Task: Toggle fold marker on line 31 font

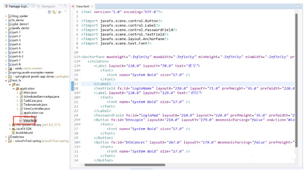Action: pyautogui.click(x=79, y=147)
